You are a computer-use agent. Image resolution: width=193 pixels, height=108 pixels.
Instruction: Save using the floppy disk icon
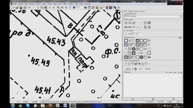coord(21,7)
